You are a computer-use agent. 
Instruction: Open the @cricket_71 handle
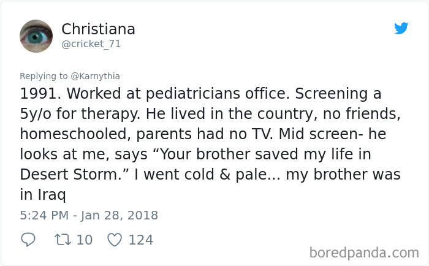pyautogui.click(x=91, y=44)
